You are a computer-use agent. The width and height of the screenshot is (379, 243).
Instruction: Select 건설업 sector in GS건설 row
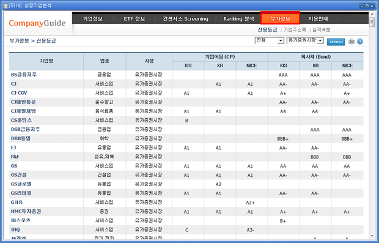tap(105, 175)
